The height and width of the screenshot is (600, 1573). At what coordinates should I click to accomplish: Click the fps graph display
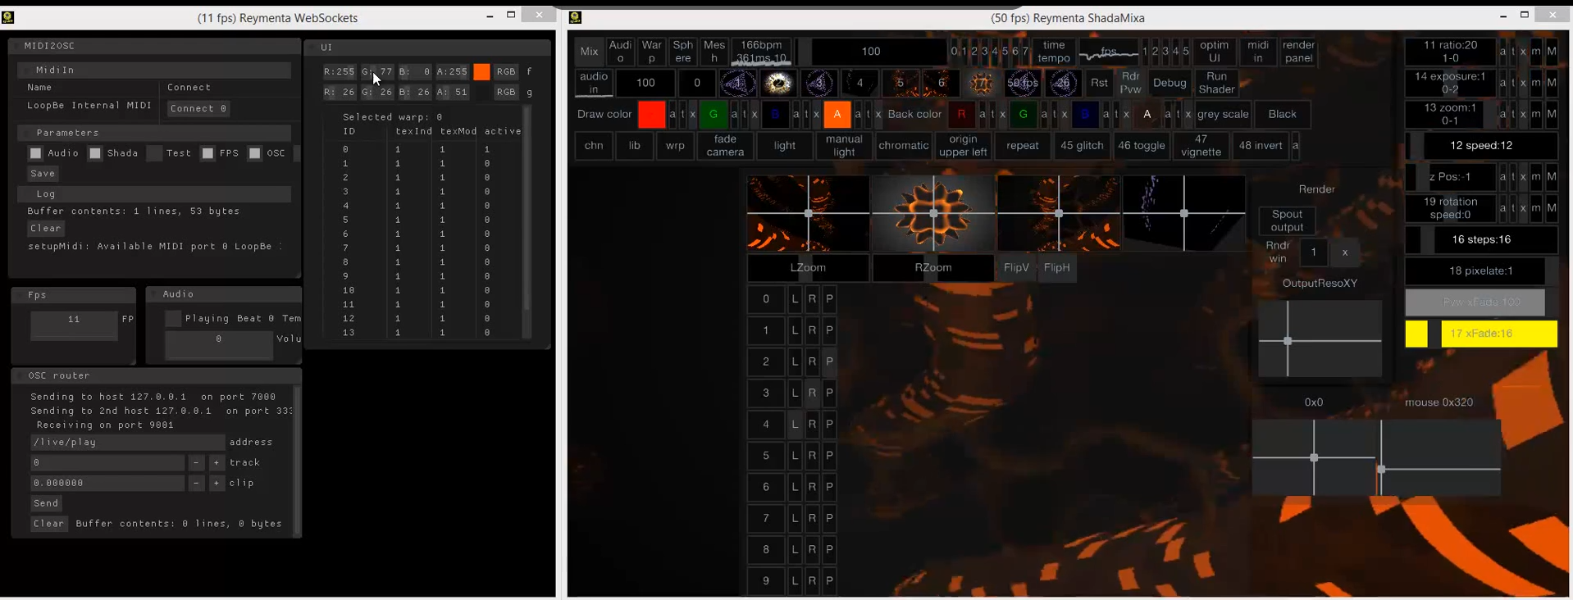click(1109, 52)
